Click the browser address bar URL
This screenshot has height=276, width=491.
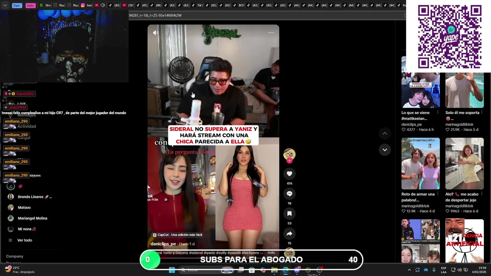coord(155,15)
